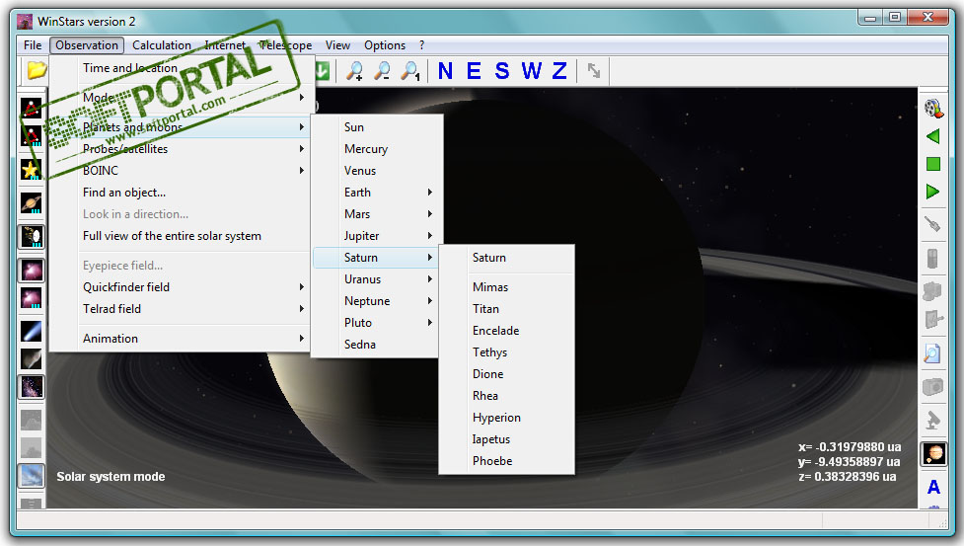Click the microscope icon in right toolbar
Screen dimensions: 964x546
pos(932,421)
